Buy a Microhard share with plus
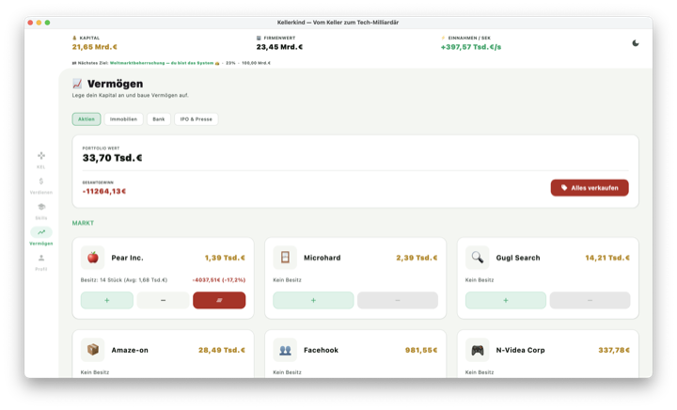This screenshot has width=677, height=410. (x=313, y=300)
